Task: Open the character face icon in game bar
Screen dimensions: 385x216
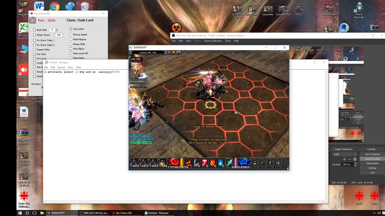Action: (x=270, y=163)
